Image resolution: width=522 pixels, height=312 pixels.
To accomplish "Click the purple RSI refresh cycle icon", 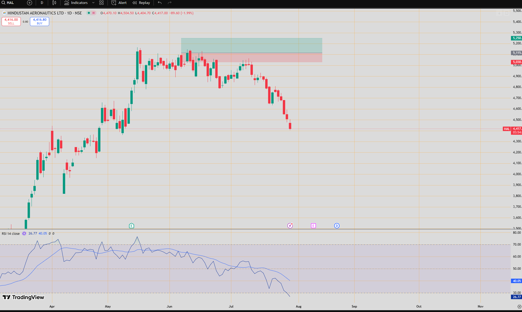I will pos(24,233).
